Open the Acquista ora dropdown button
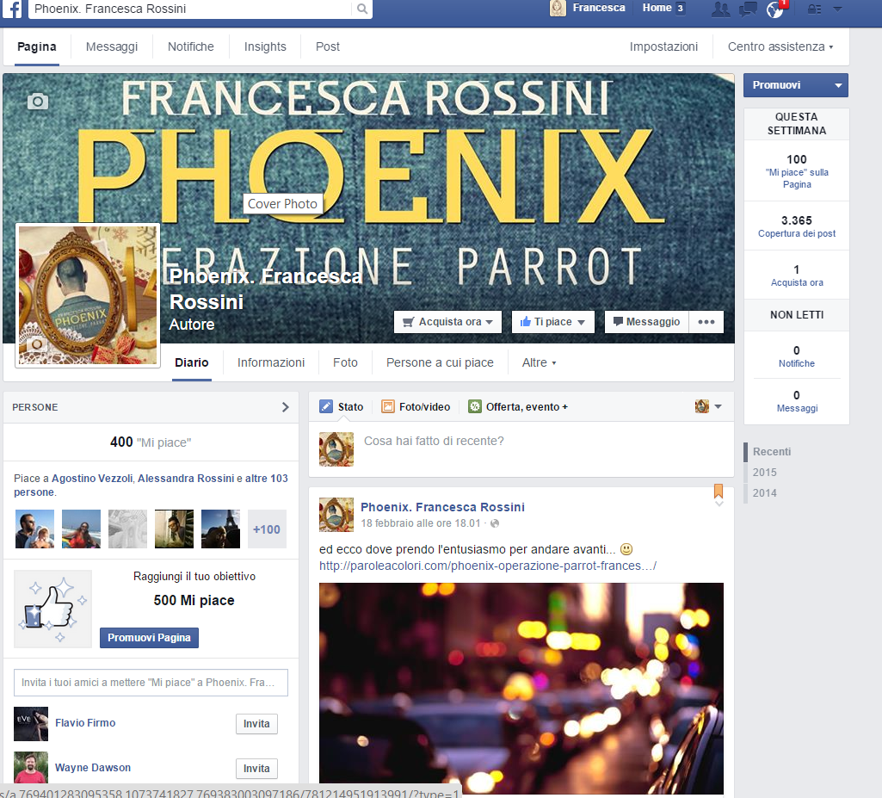882x798 pixels. 447,322
